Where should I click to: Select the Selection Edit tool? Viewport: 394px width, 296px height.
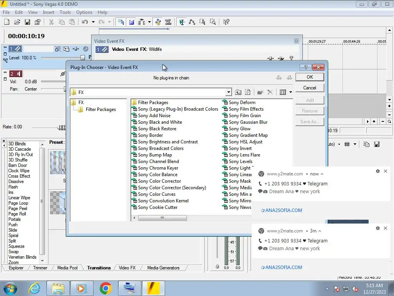(x=202, y=22)
